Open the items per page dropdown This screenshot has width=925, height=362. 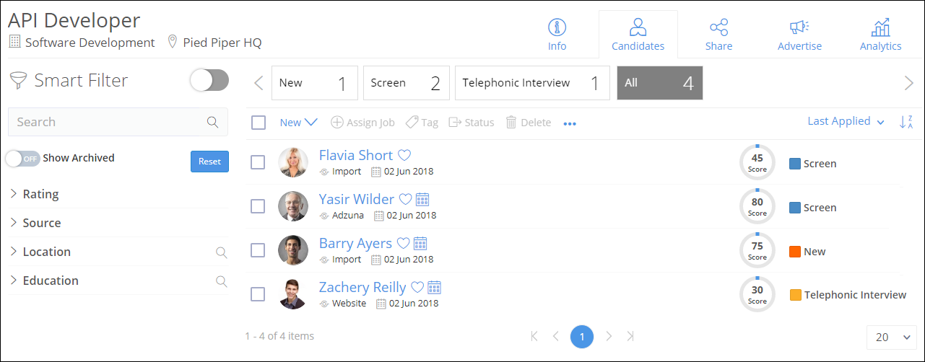coord(891,337)
